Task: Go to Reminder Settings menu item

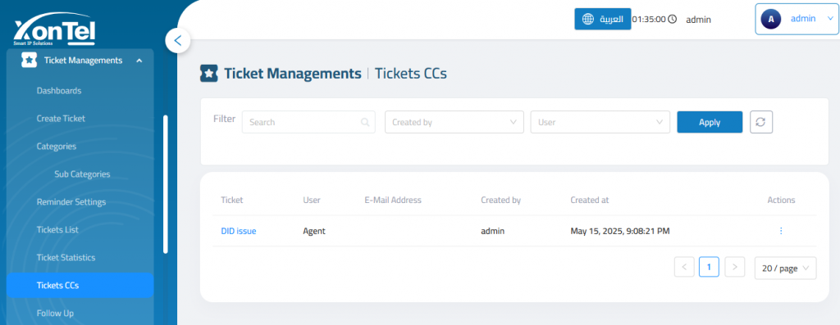Action: (71, 202)
